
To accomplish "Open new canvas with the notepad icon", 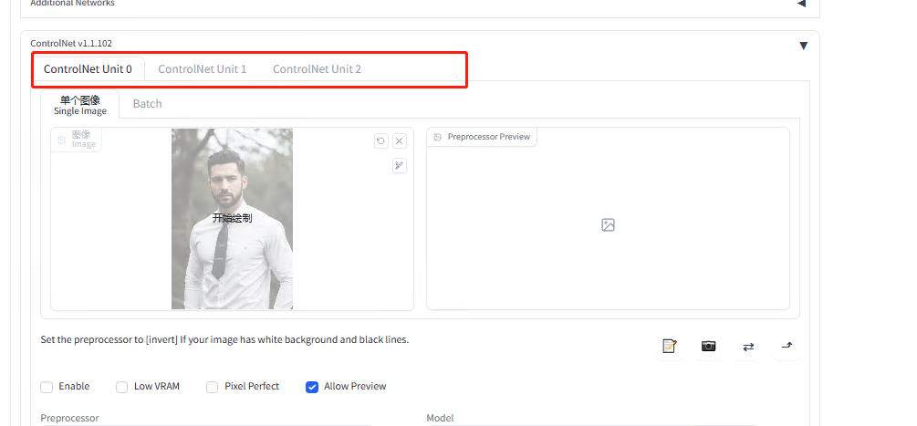I will (x=670, y=347).
